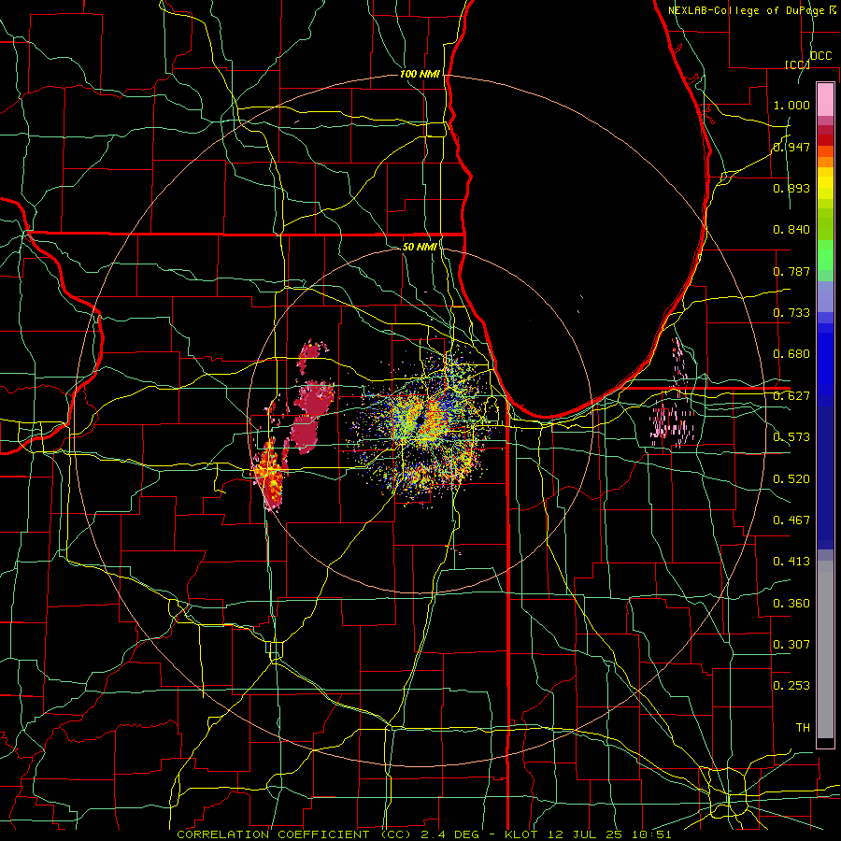Click the orange-yellow storm cell southwest of radar
This screenshot has width=841, height=841.
pos(271,475)
